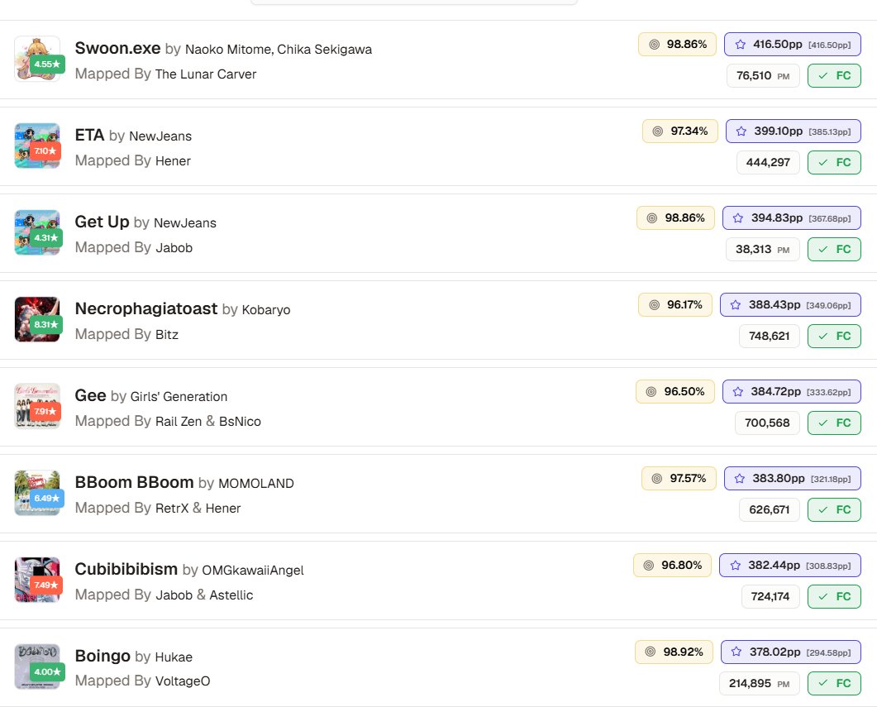Click the star icon beside 382.44pp
This screenshot has height=707, width=877.
click(x=735, y=566)
